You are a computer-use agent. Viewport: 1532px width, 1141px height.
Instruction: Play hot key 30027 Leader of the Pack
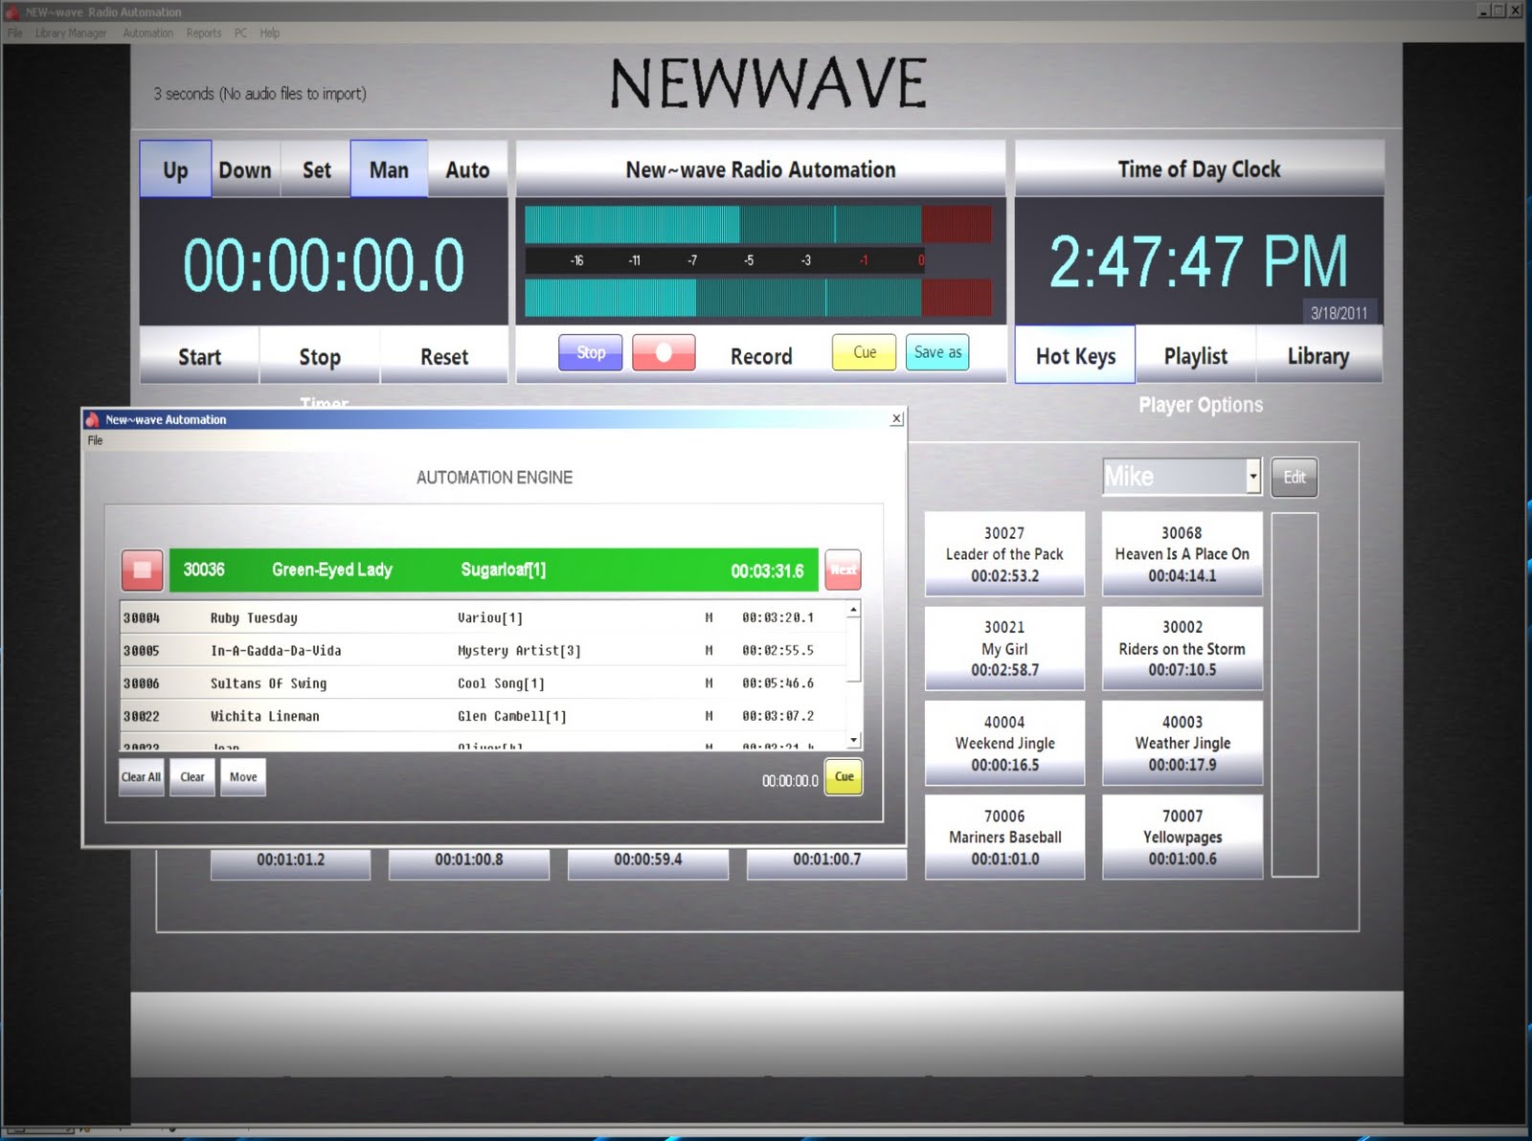coord(1004,553)
